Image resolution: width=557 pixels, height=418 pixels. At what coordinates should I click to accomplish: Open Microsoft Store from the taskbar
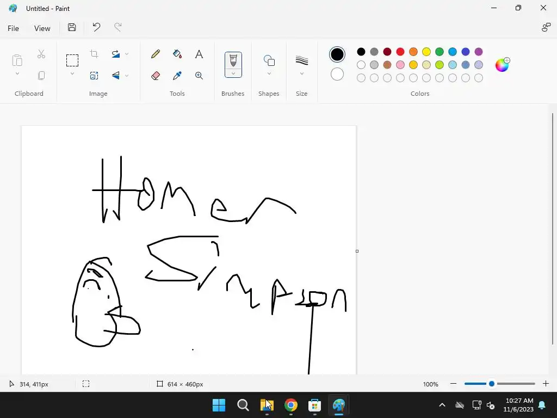tap(315, 405)
